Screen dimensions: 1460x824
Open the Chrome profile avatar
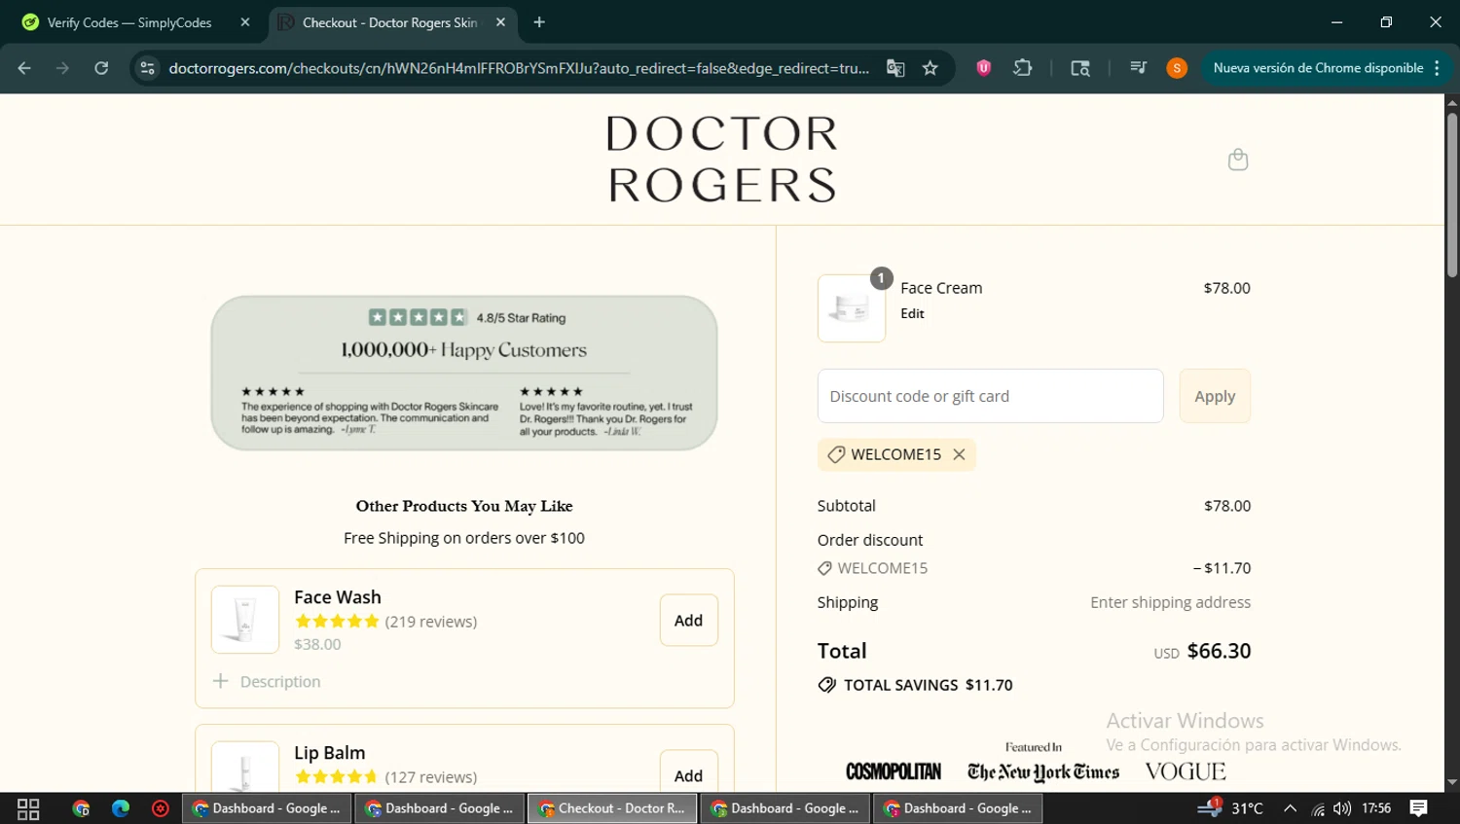click(x=1177, y=68)
